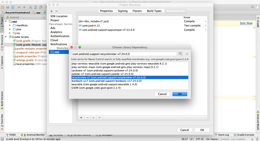The image size is (260, 141).
Task: Open the Gradle Console tool window
Action: [x=244, y=135]
